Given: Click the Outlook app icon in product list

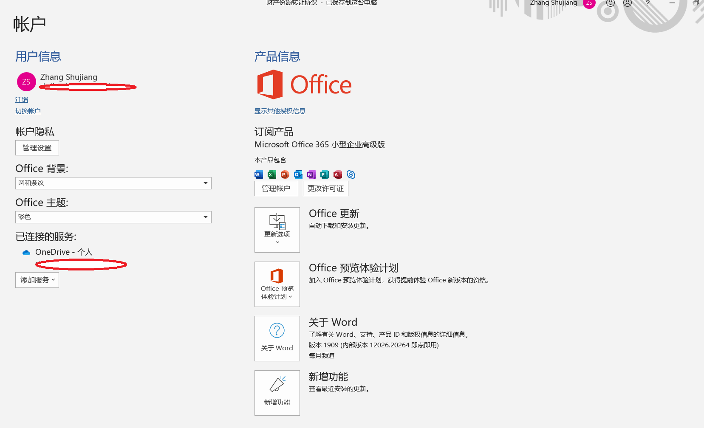Looking at the screenshot, I should point(298,175).
